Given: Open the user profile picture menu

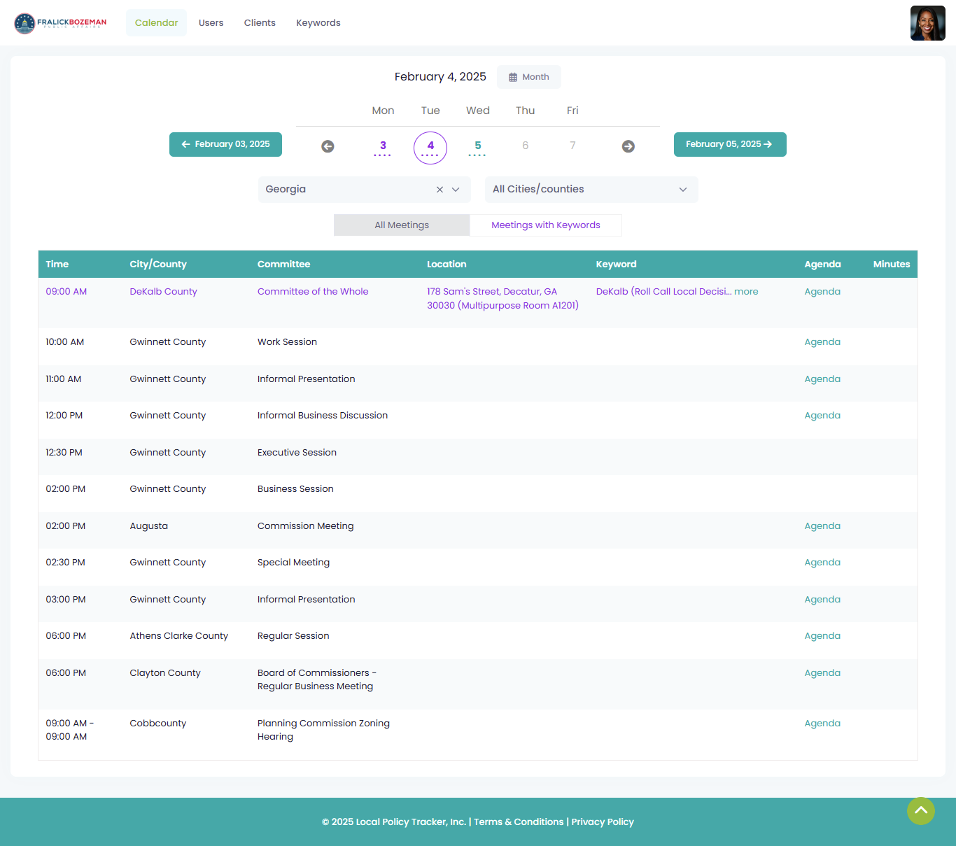Looking at the screenshot, I should 927,22.
